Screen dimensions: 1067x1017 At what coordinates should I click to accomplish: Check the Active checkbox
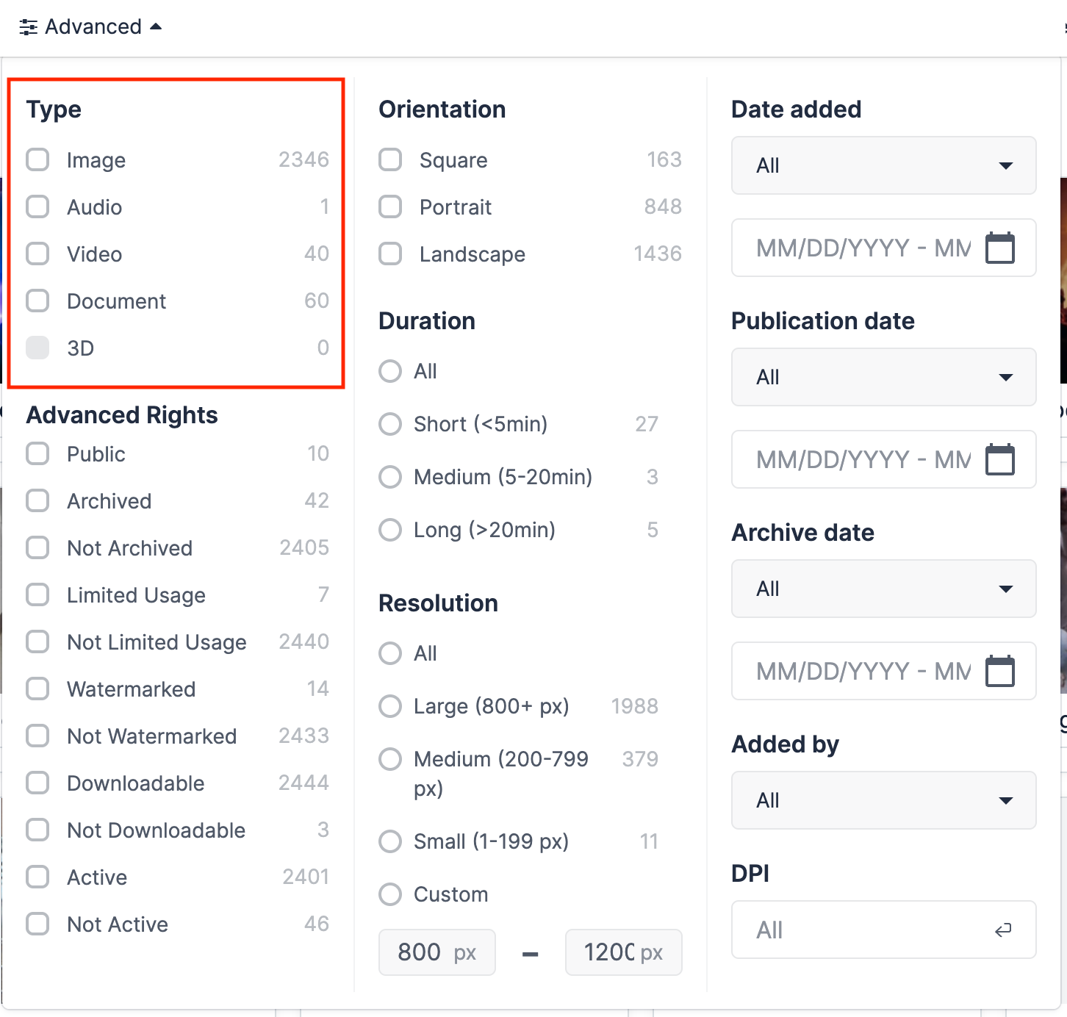point(37,877)
